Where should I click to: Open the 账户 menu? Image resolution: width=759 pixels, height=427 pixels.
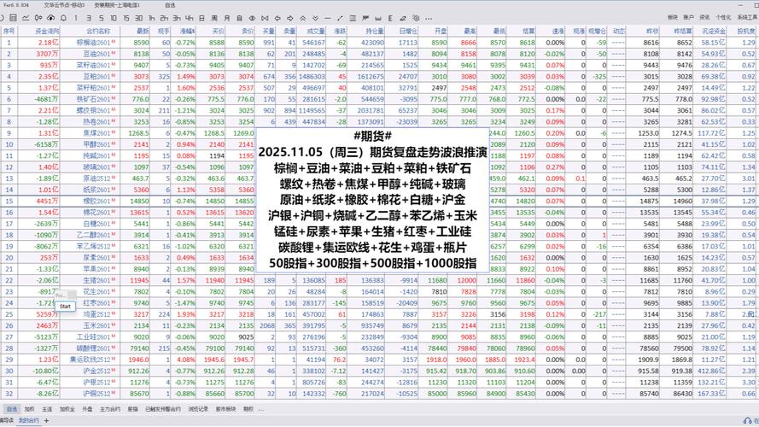click(x=688, y=17)
